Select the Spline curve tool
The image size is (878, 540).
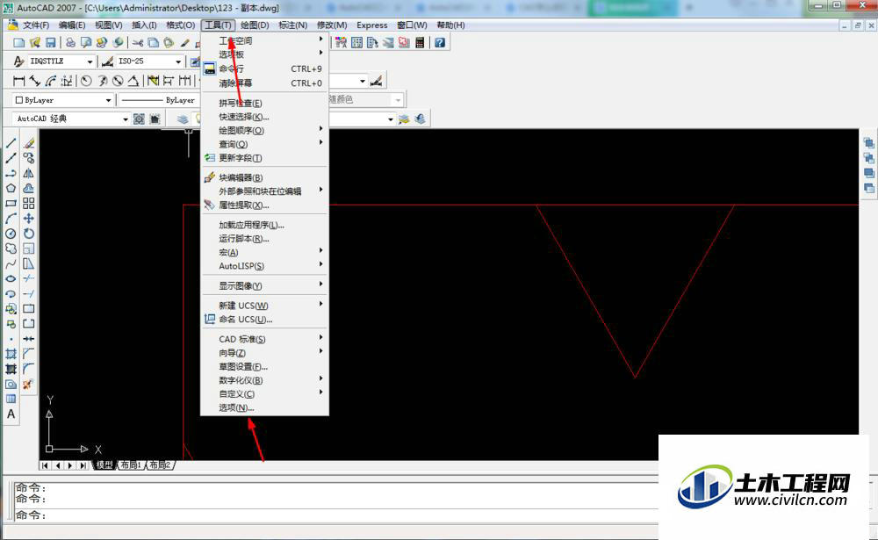click(11, 263)
